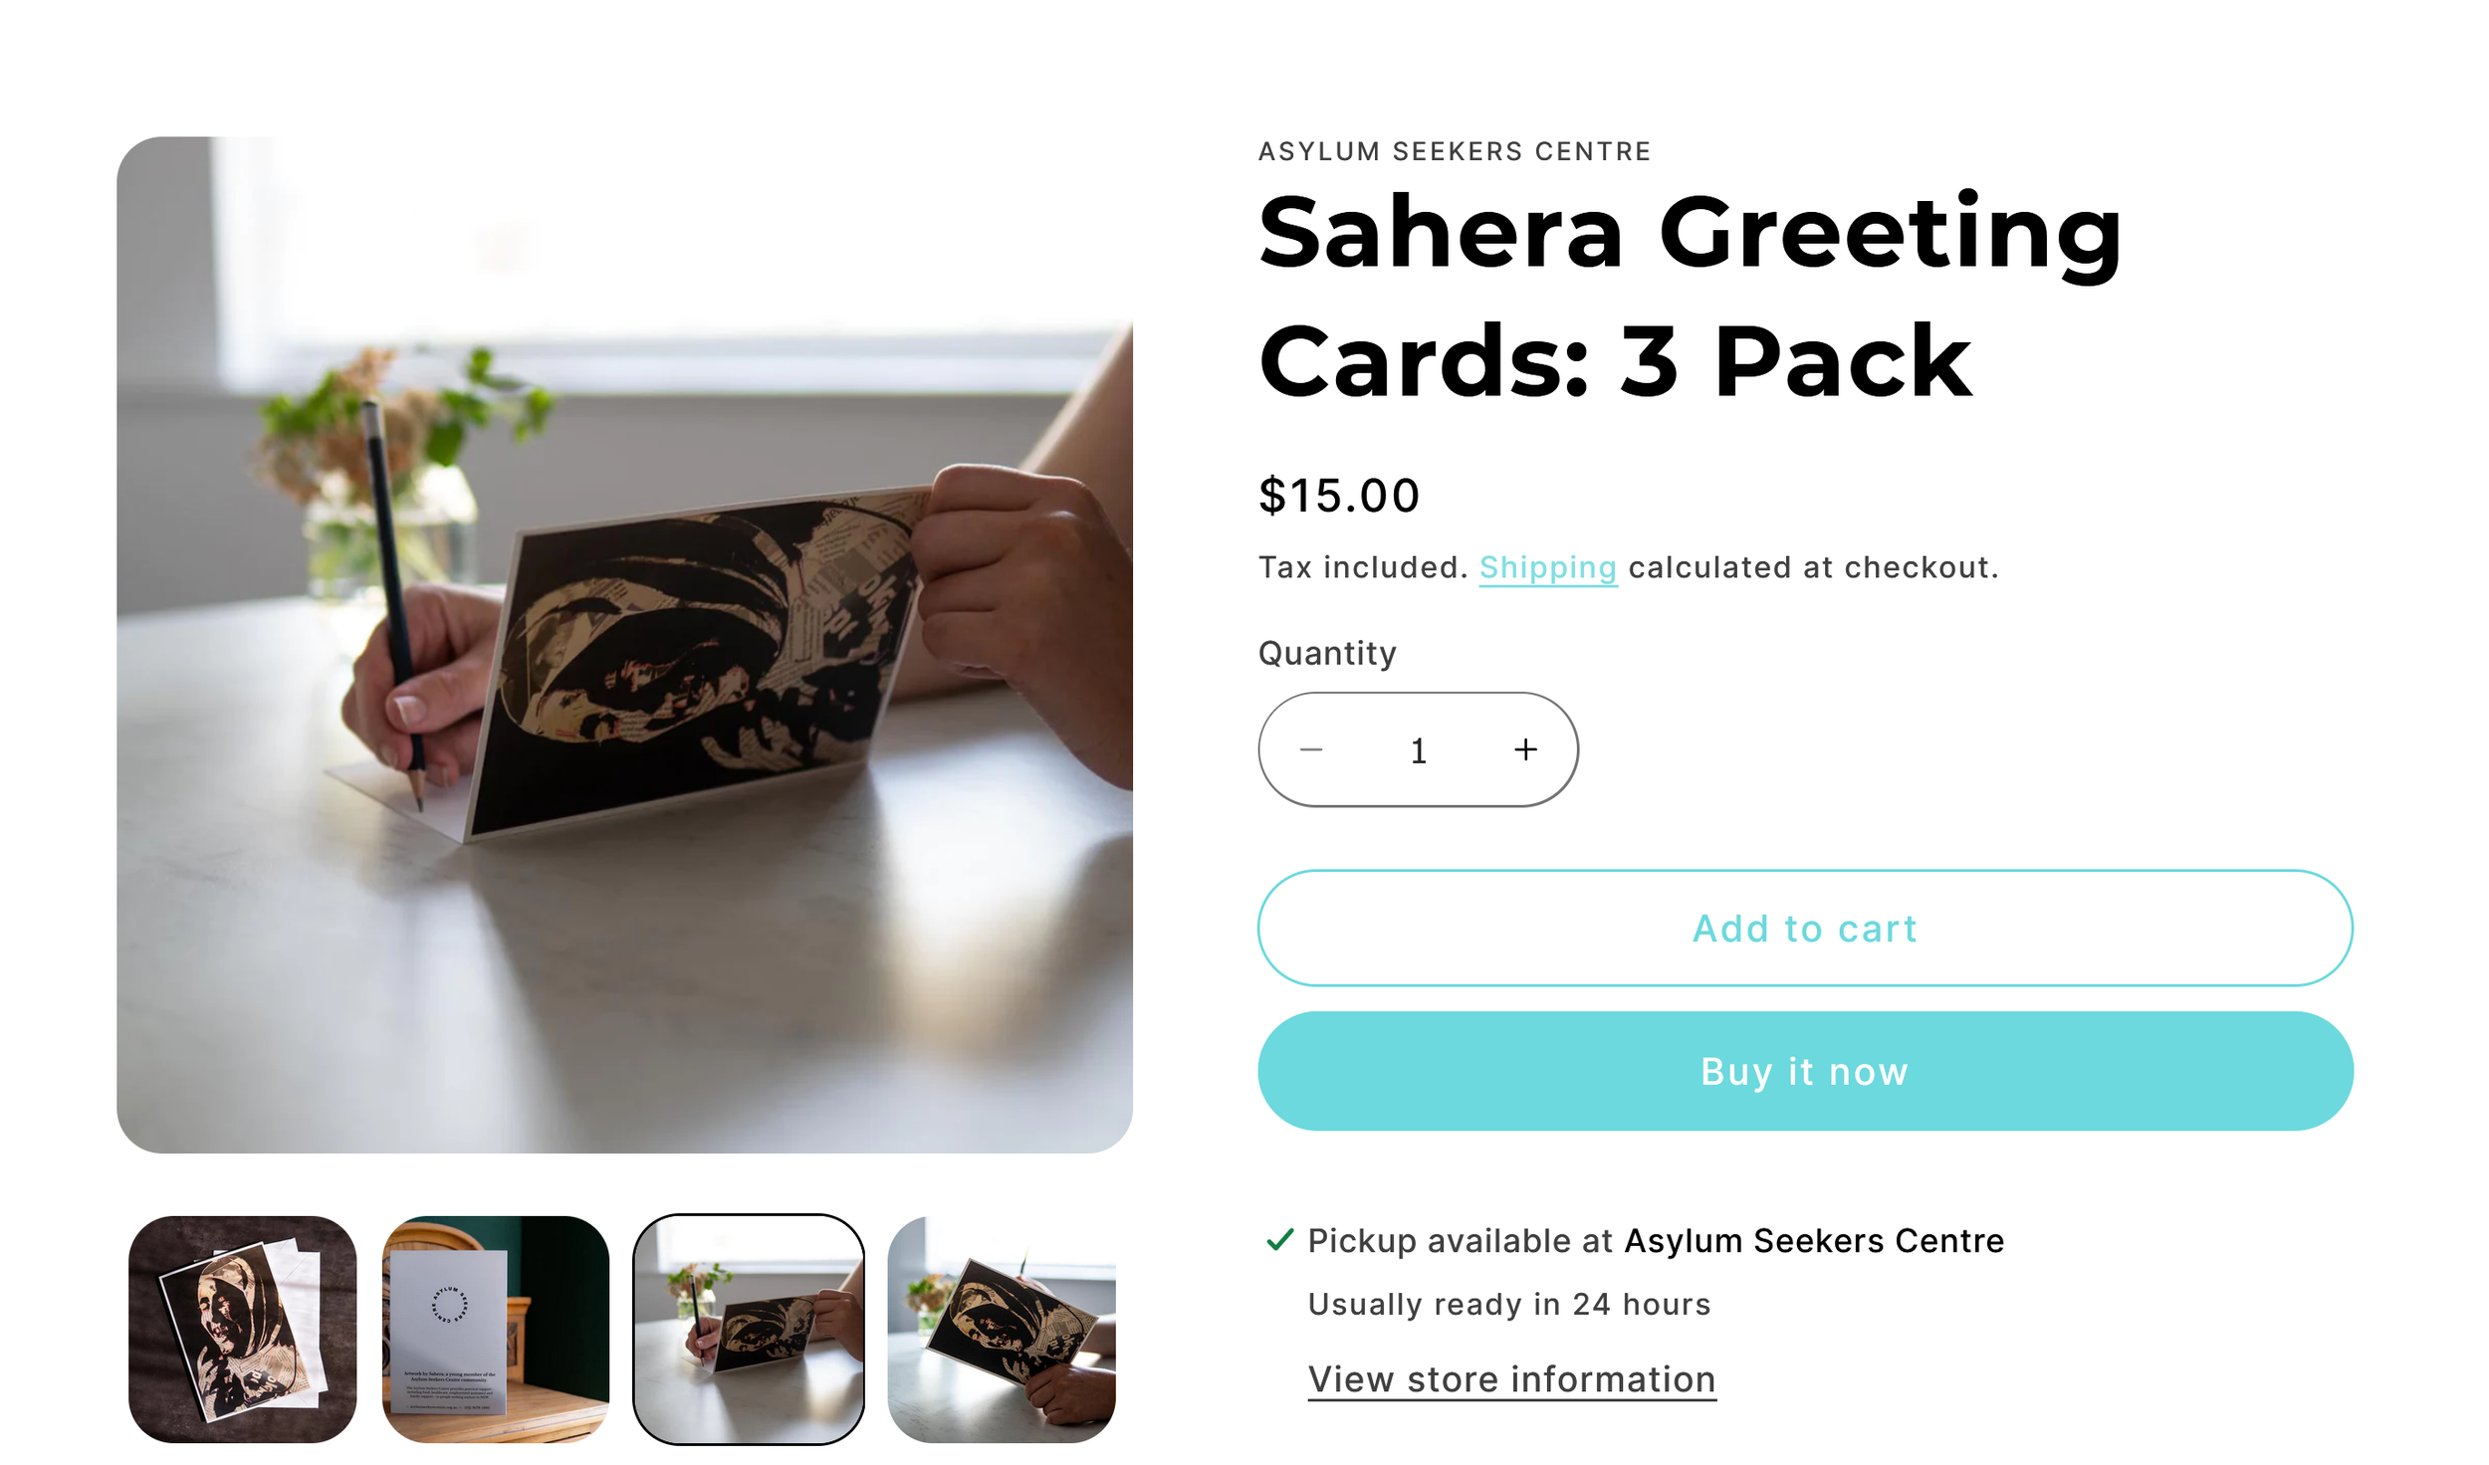Click the Sahera Greeting Cards title
The width and height of the screenshot is (2489, 1465).
(x=1691, y=296)
